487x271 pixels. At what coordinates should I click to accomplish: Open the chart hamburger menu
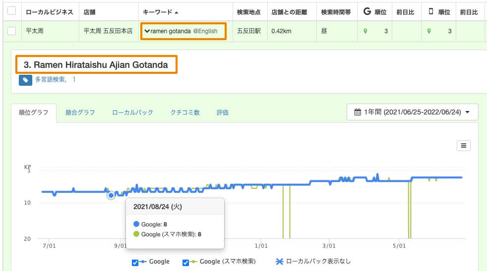click(463, 146)
